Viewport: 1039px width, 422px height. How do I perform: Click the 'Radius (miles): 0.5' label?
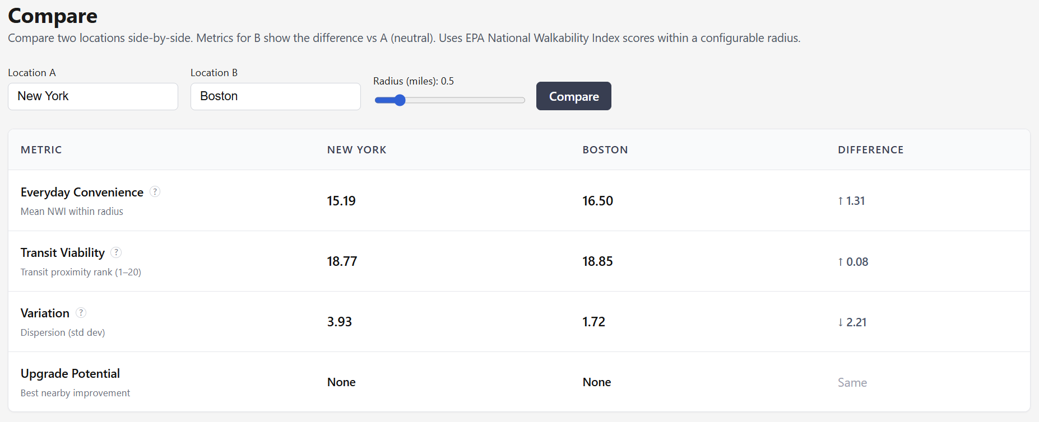pyautogui.click(x=414, y=81)
